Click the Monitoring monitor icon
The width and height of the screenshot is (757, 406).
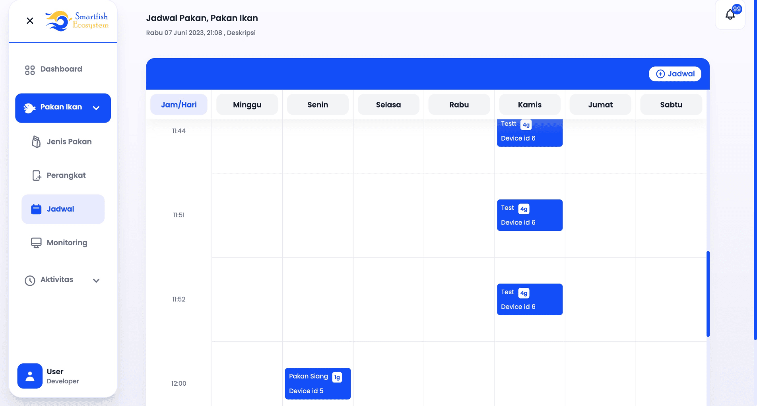pyautogui.click(x=36, y=242)
